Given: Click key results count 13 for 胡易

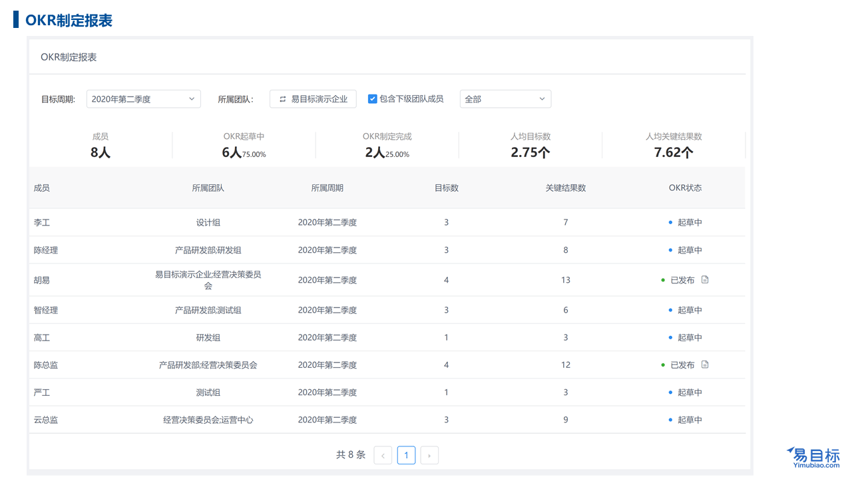Looking at the screenshot, I should point(566,280).
